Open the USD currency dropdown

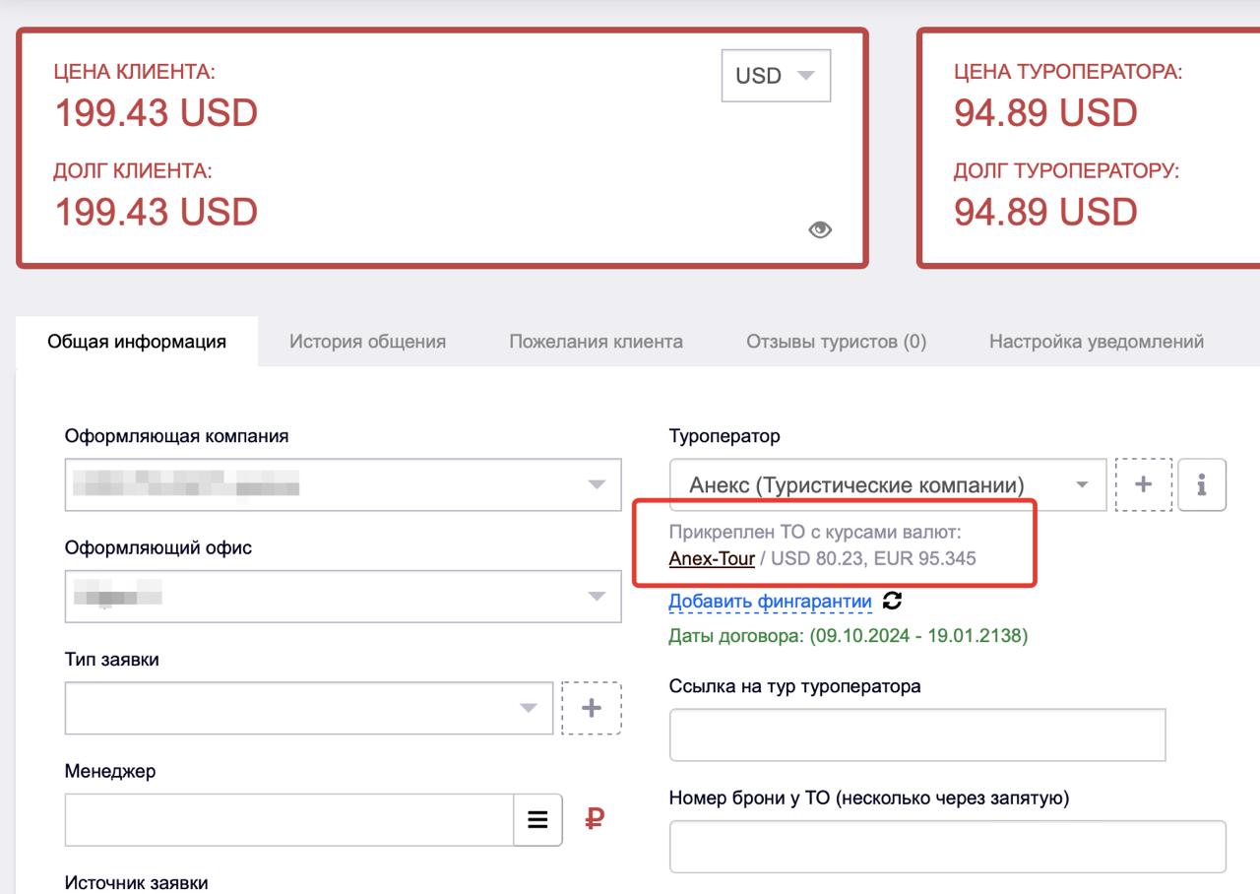click(776, 76)
